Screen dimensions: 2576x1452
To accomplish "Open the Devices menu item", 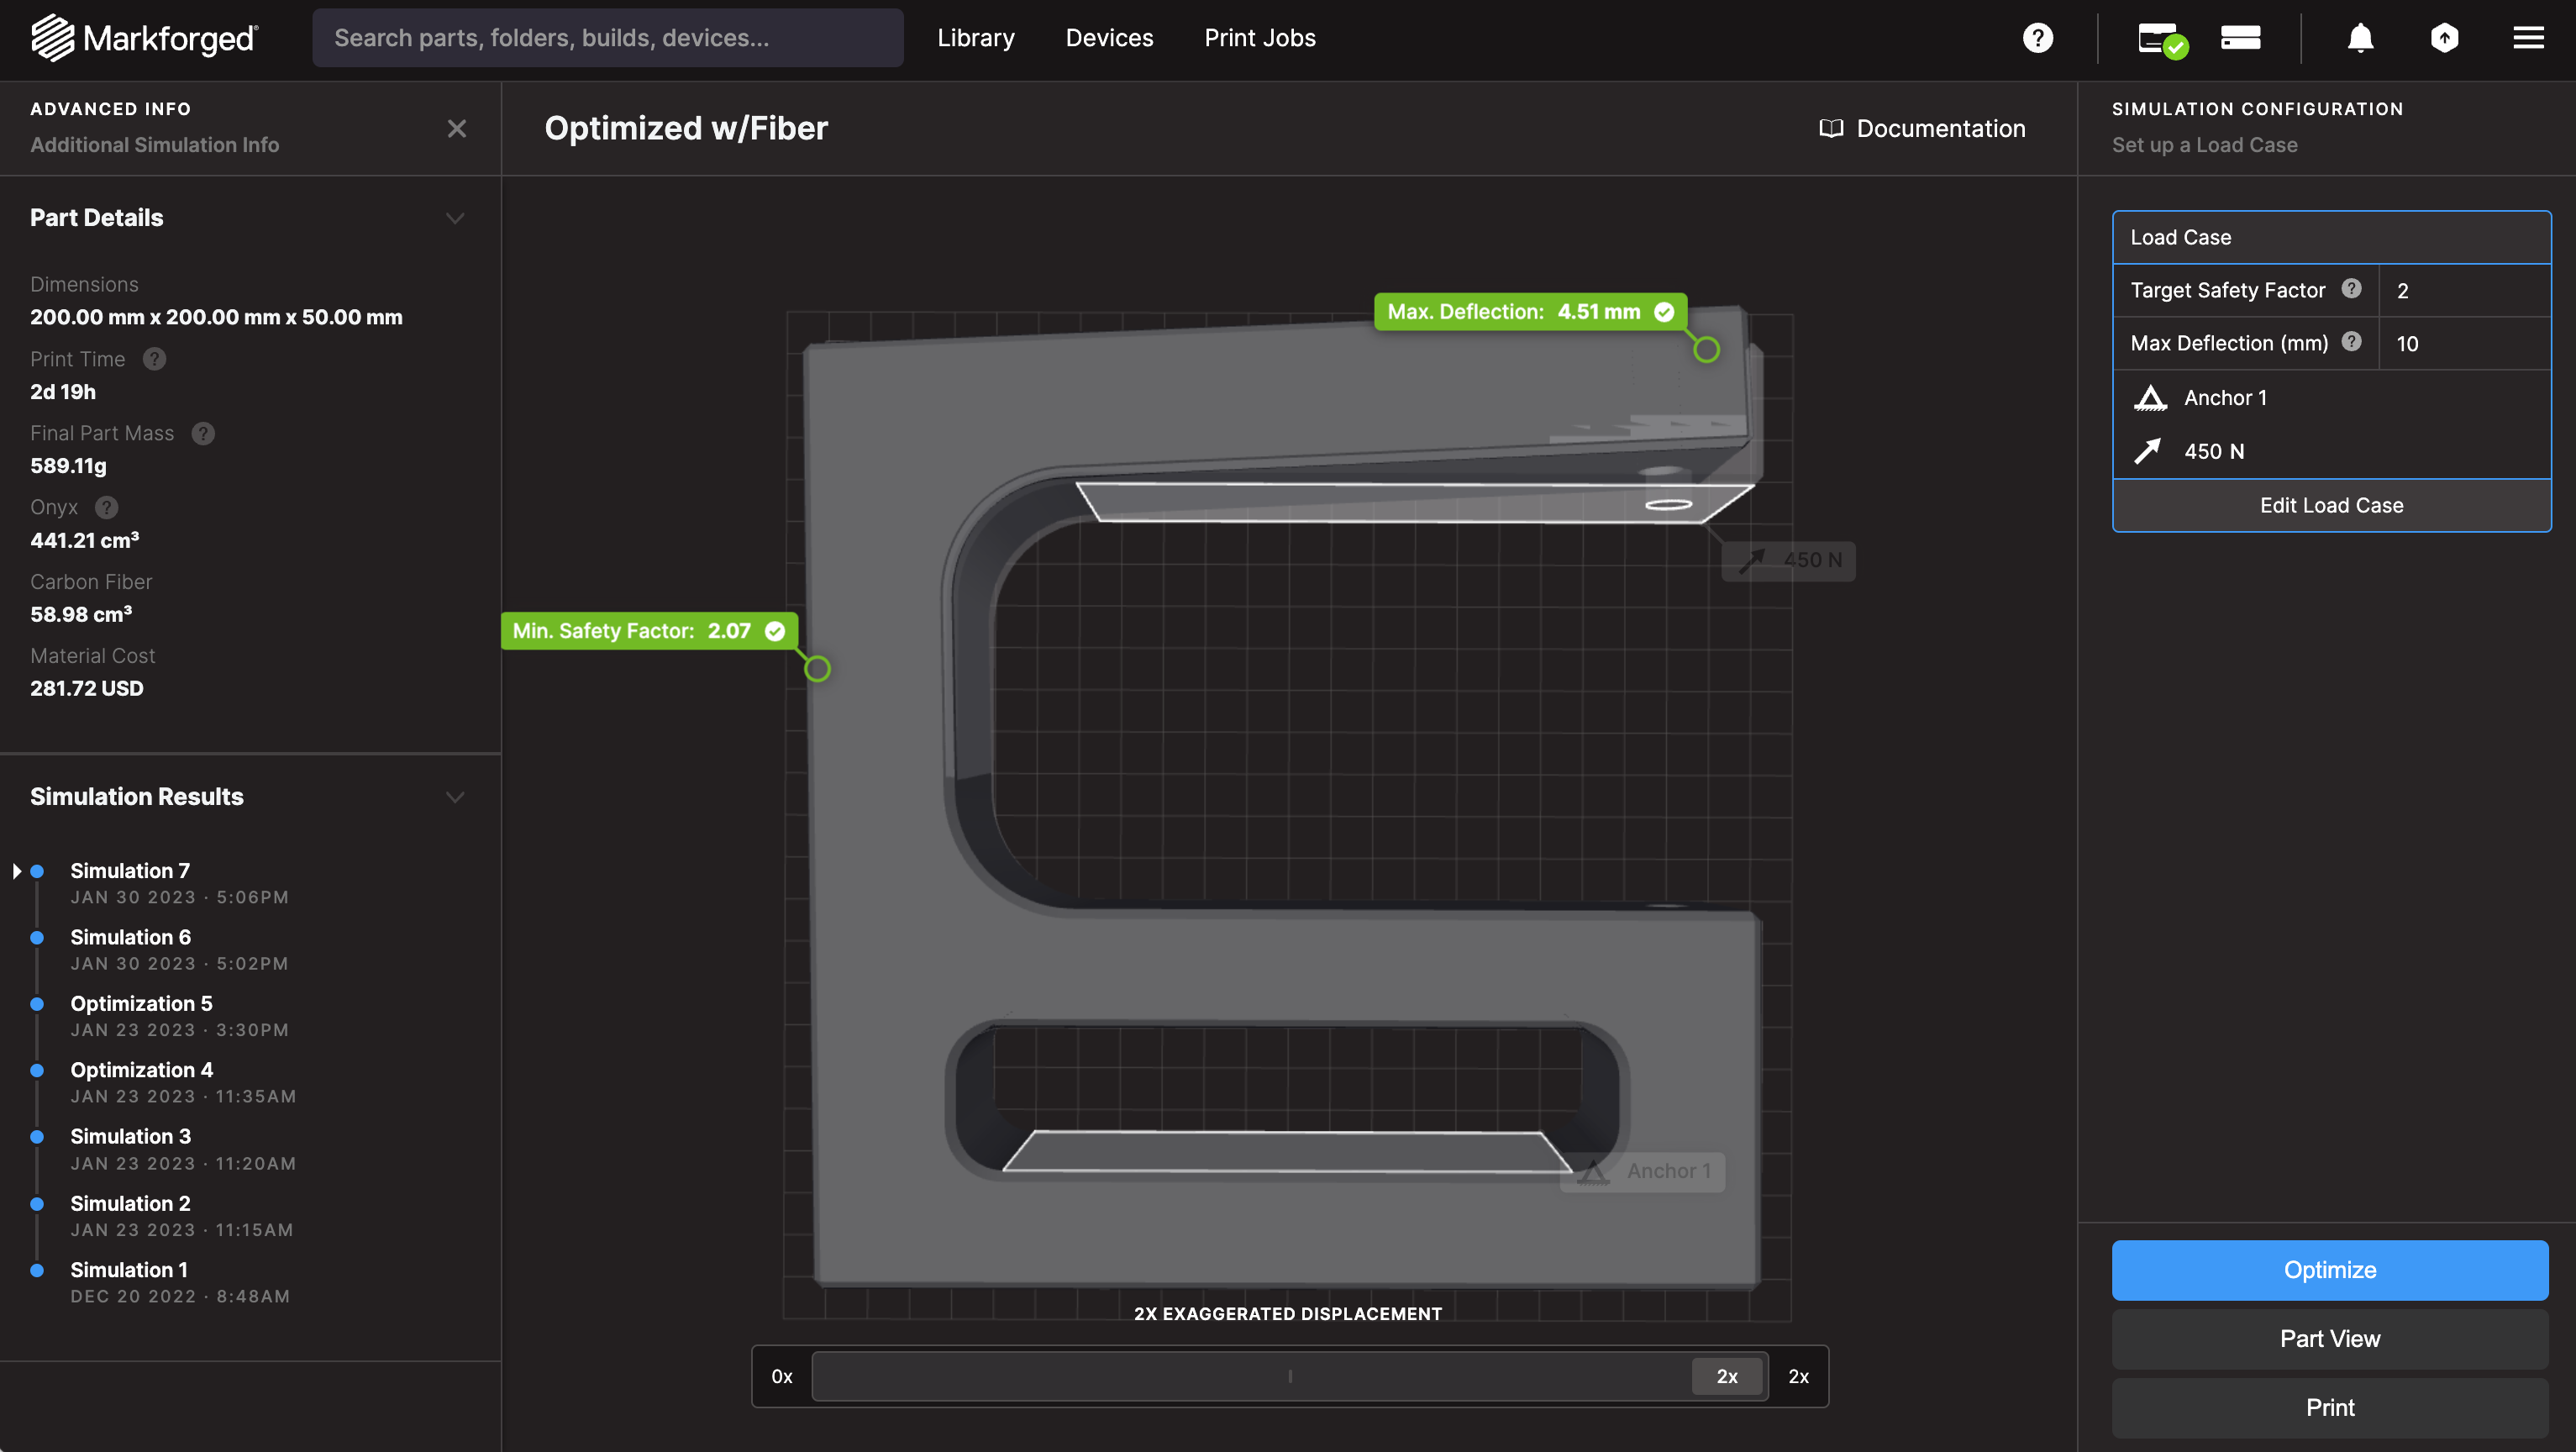I will [1109, 38].
